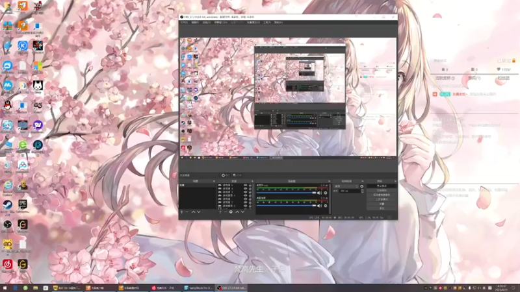Remove the selected source with the minus icon
This screenshot has height=292, width=520.
point(226,212)
